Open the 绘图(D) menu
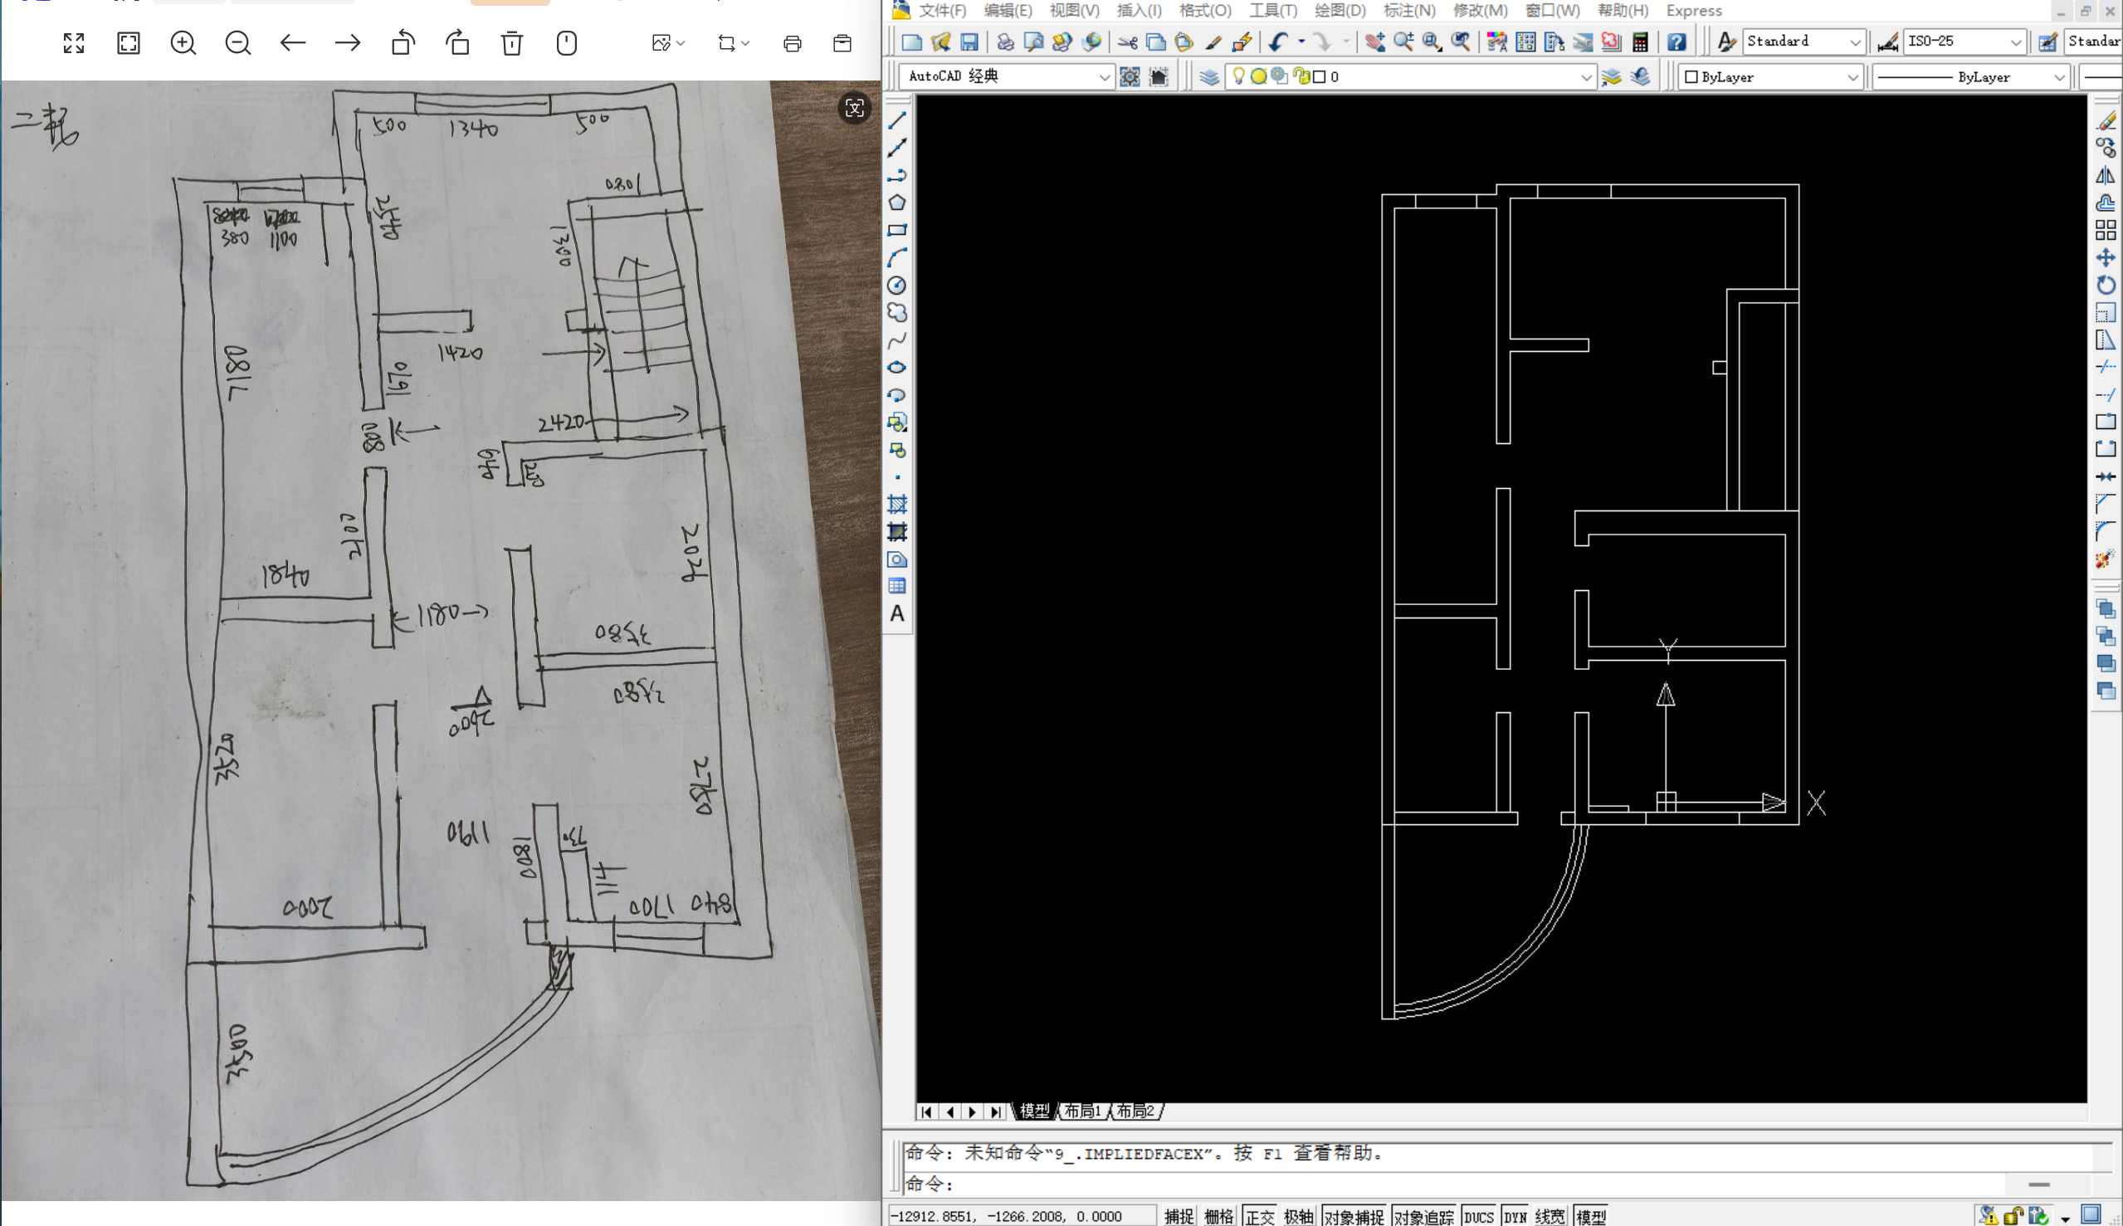 1340,10
